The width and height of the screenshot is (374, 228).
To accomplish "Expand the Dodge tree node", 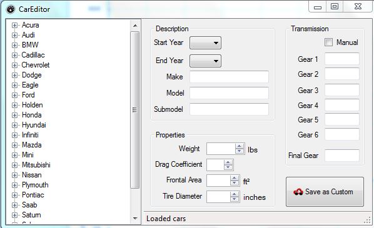I will [14, 76].
